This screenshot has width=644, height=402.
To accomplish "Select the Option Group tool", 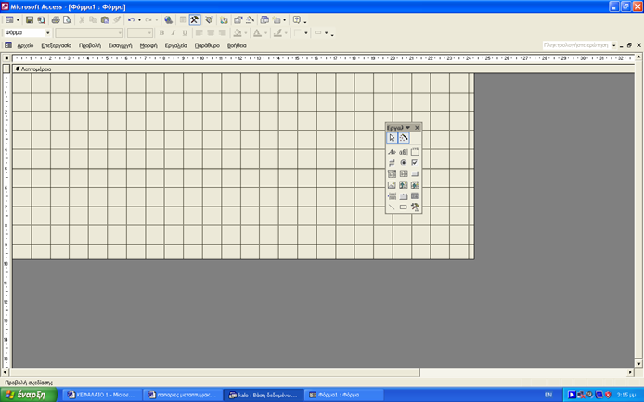I will (x=415, y=152).
